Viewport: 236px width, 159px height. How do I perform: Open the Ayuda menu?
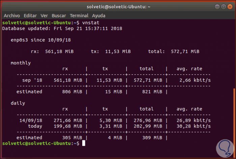[98, 16]
